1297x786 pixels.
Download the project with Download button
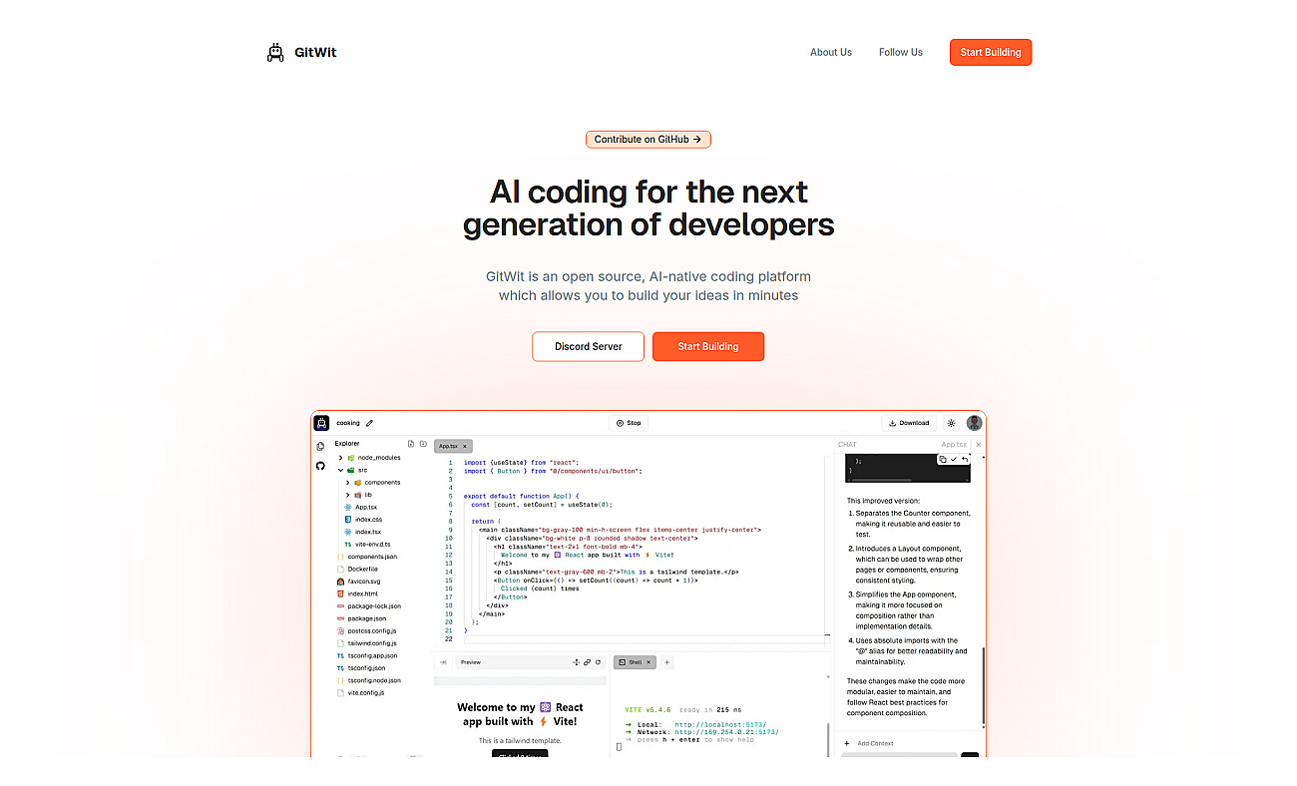tap(908, 423)
